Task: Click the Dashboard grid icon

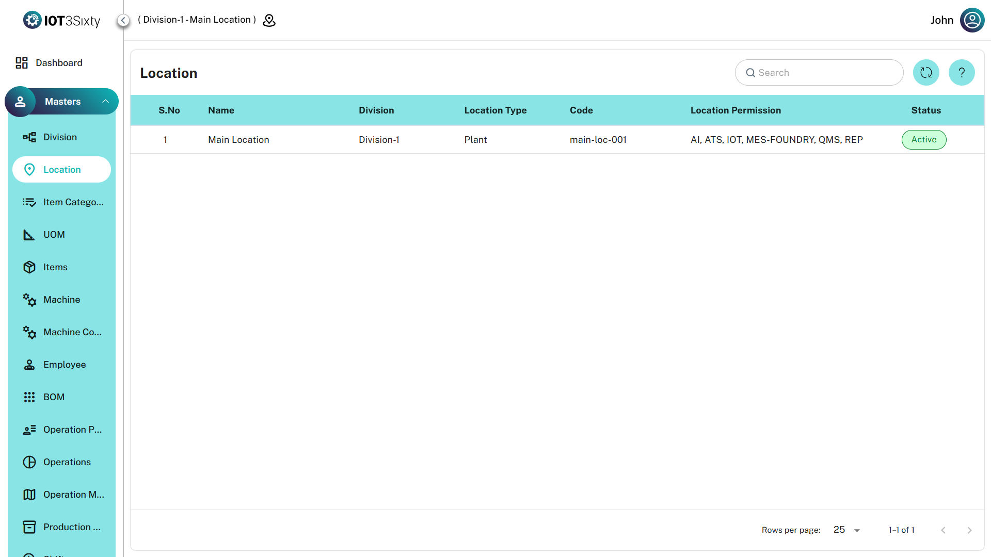Action: [x=22, y=63]
